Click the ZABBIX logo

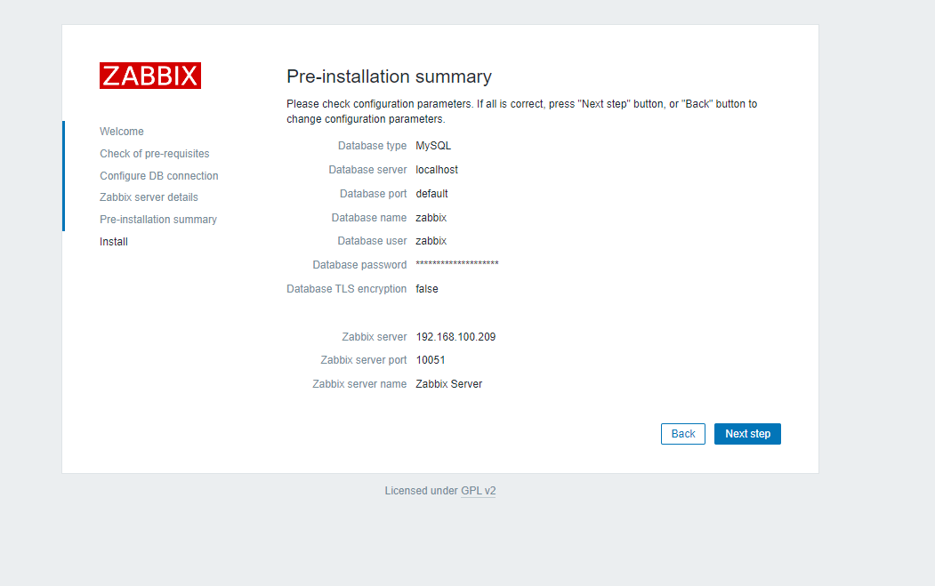pos(150,76)
